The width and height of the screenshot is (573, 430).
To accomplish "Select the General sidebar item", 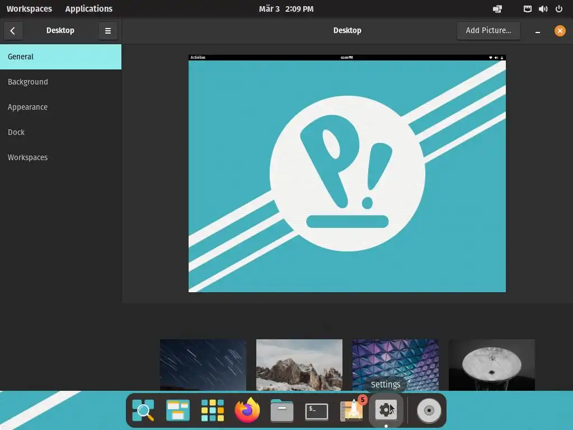I will [x=60, y=57].
